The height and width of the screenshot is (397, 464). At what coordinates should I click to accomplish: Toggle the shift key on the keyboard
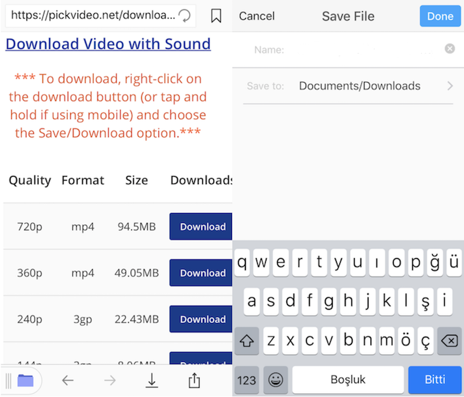247,341
